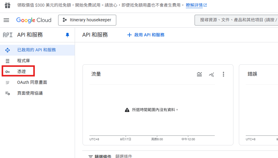
Task: Click the 所選時間範圍內沒有資料 message
Action: (155, 110)
